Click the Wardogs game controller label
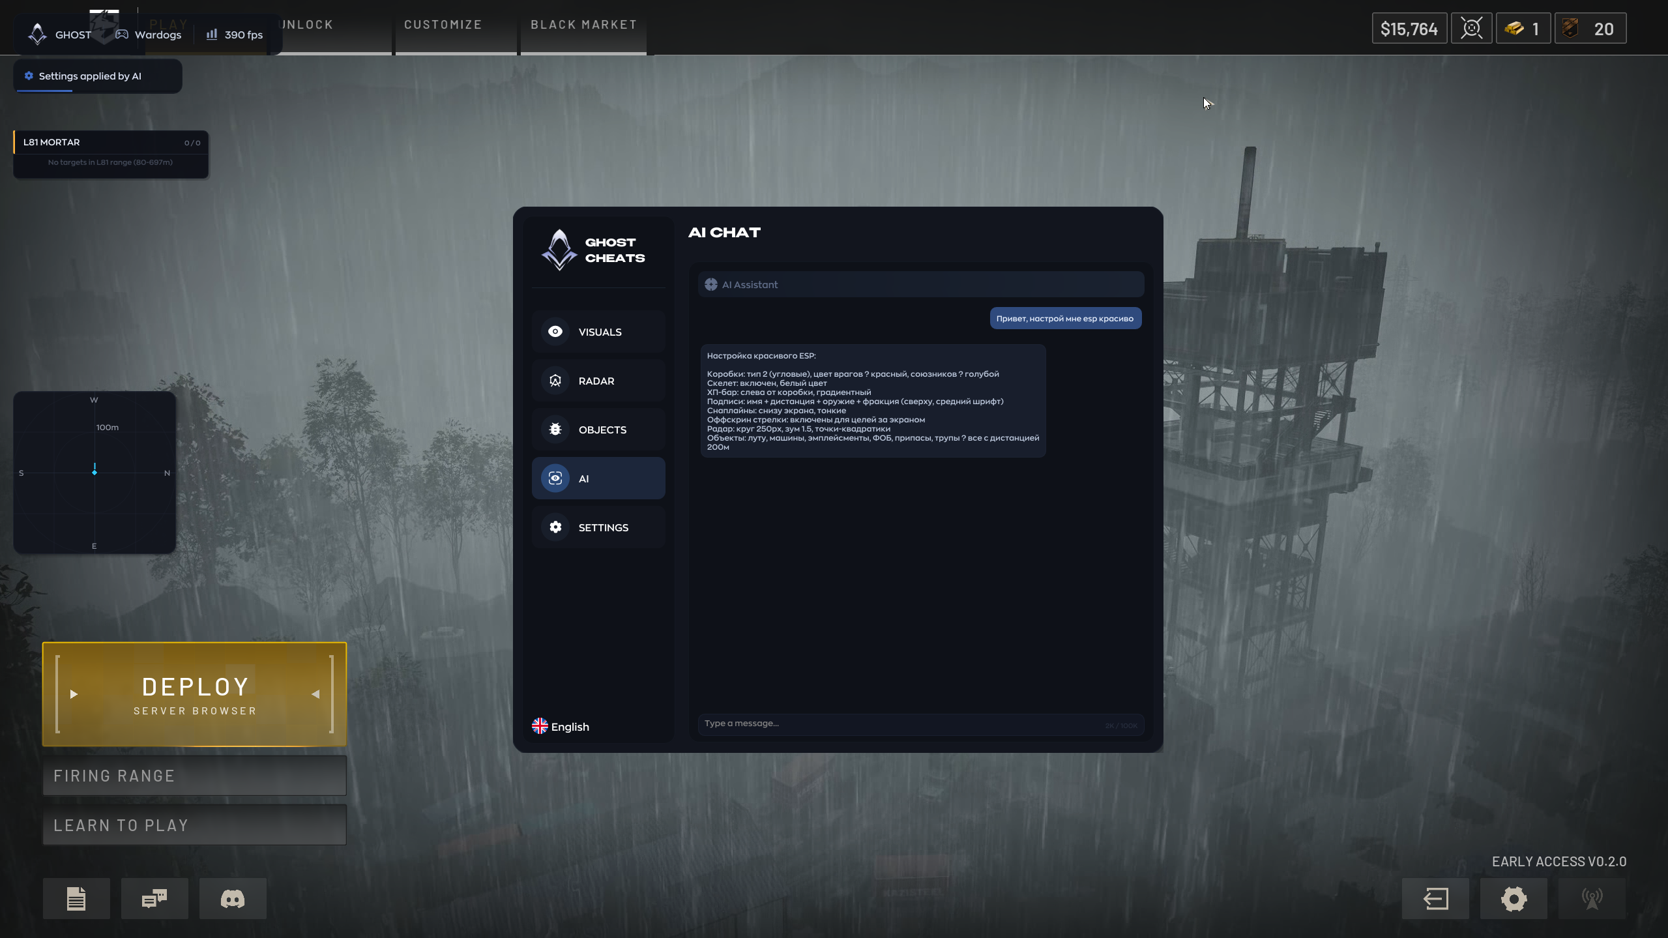 pyautogui.click(x=149, y=35)
